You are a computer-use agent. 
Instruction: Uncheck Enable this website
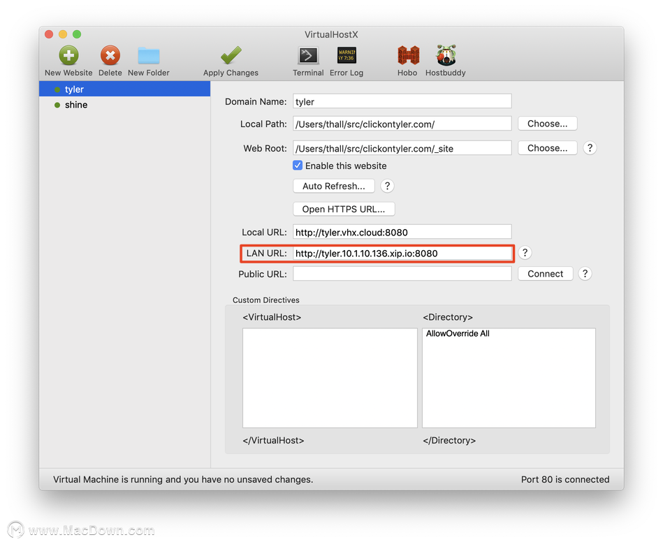[298, 166]
